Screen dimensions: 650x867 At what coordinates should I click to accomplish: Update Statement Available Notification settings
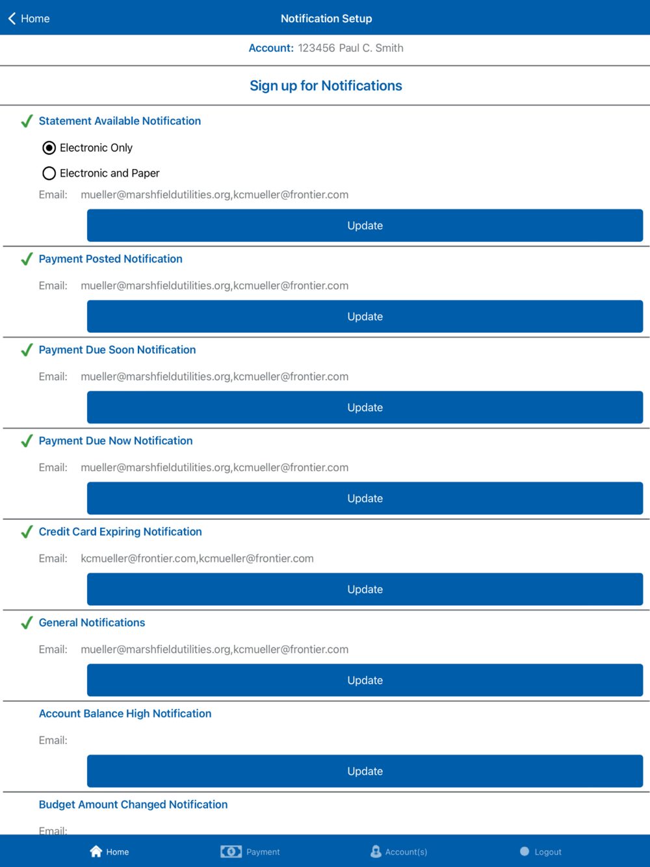tap(365, 226)
